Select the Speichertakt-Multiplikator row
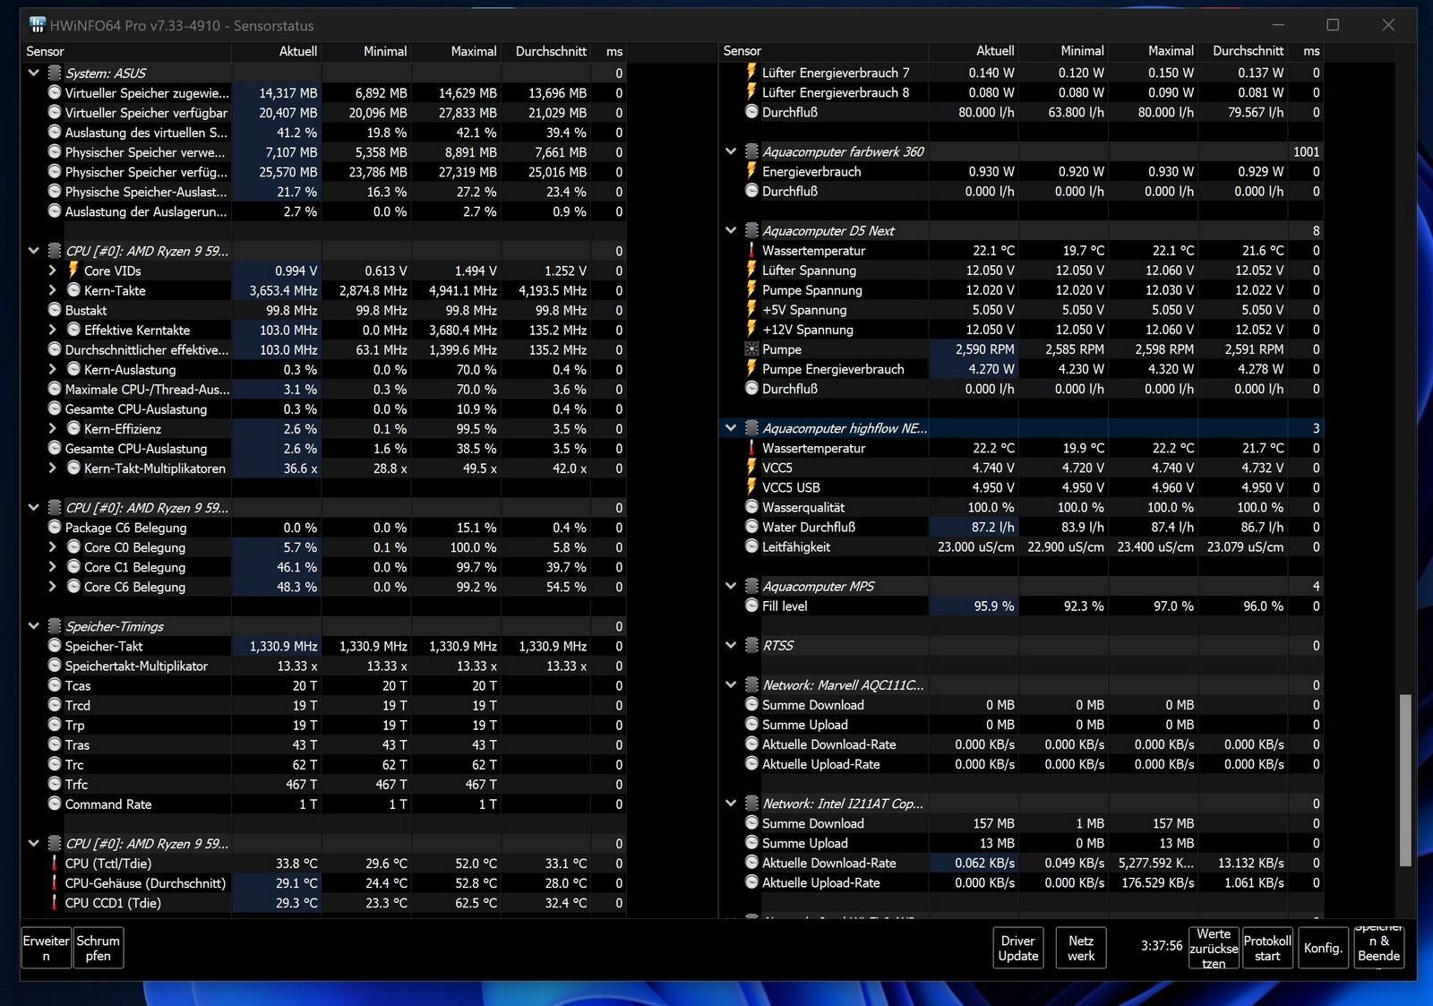 tap(322, 666)
